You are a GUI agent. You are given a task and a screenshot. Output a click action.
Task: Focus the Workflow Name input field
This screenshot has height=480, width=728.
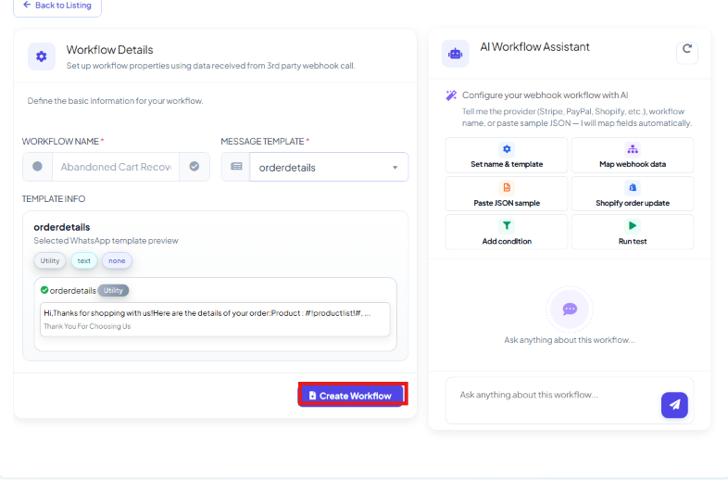(x=116, y=167)
